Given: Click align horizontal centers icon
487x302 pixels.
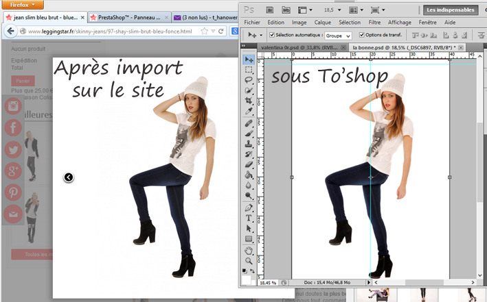Looking at the screenshot, I should 455,36.
